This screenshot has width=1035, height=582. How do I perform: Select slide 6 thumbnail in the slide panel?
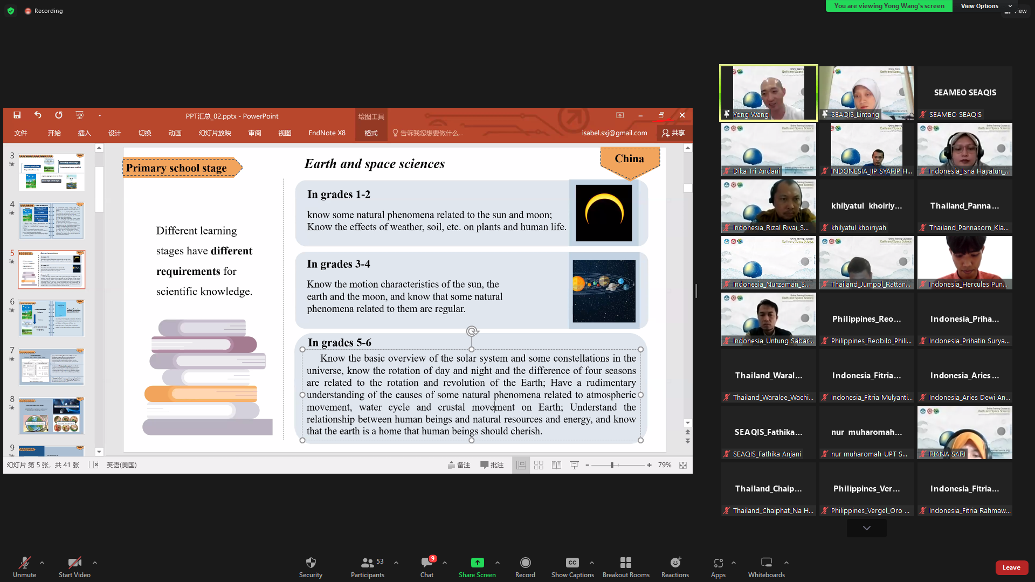pos(51,317)
